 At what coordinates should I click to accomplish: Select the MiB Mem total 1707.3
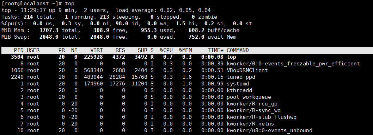(x=49, y=30)
